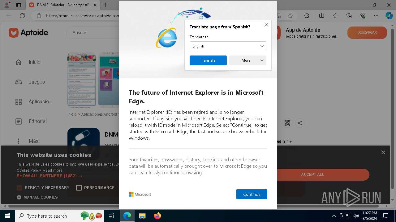Select the DNM El Salvador browser tab
Viewport: 396px width, 222px height.
coord(62,5)
